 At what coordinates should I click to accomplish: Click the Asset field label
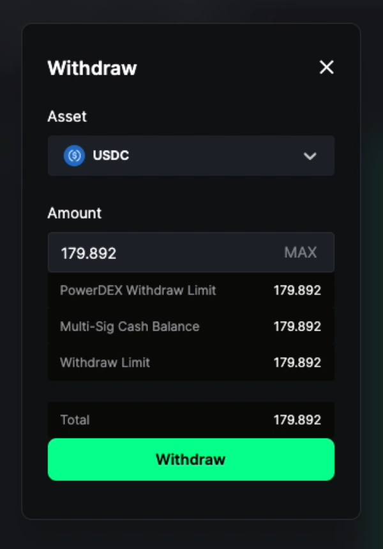click(x=67, y=117)
